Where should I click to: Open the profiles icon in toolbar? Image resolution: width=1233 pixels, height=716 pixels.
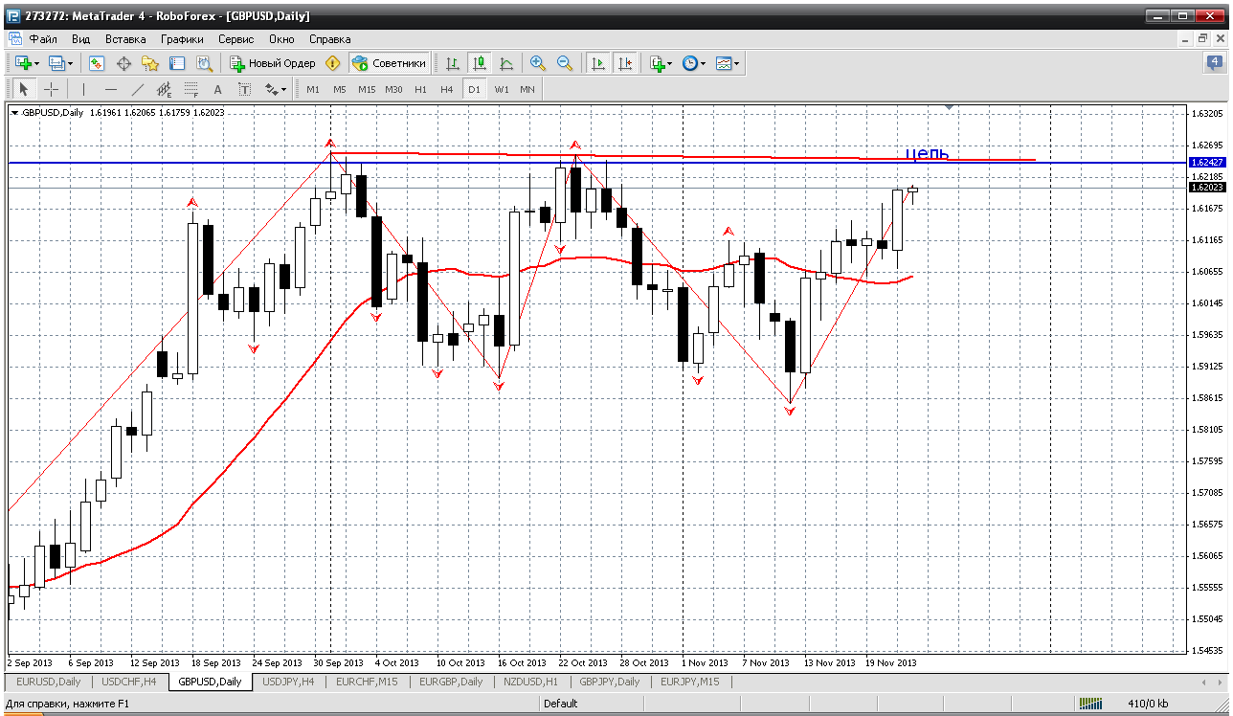tap(56, 63)
